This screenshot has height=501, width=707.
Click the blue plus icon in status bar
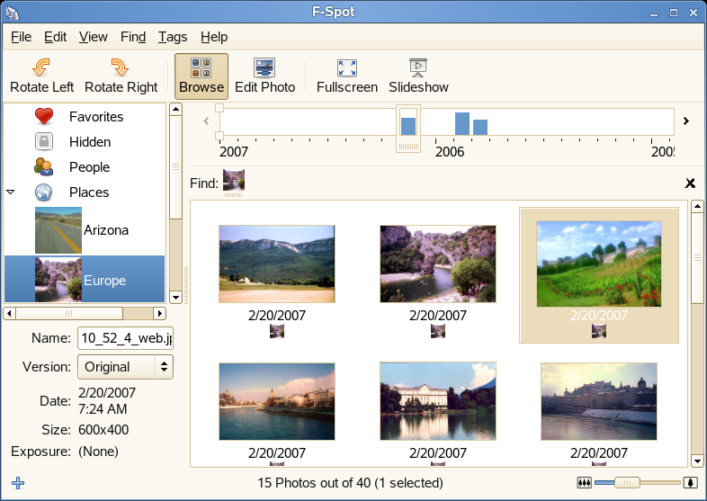18,483
